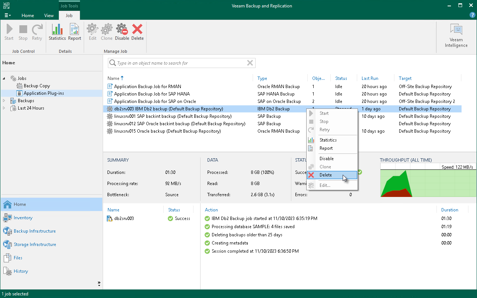This screenshot has height=298, width=477.
Task: Choose Clone in the context menu
Action: (x=332, y=167)
